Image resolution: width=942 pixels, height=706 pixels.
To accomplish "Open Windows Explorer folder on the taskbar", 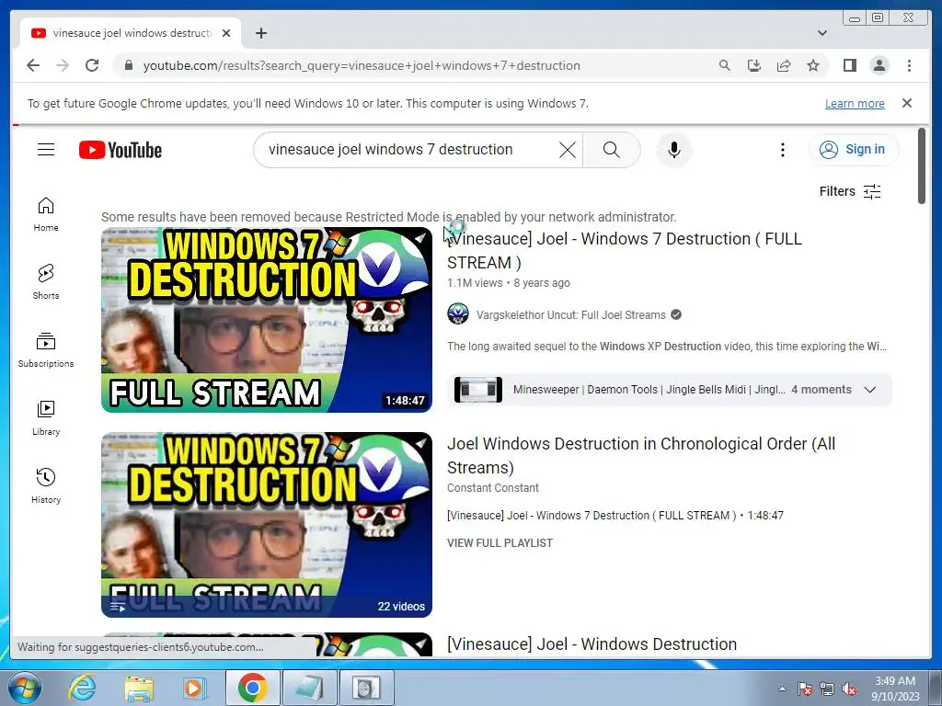I will [x=139, y=688].
